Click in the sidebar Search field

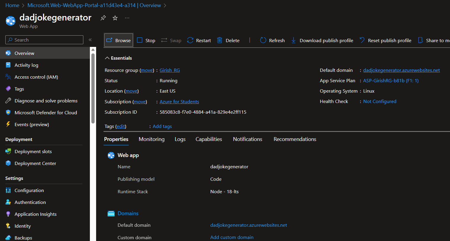click(44, 40)
